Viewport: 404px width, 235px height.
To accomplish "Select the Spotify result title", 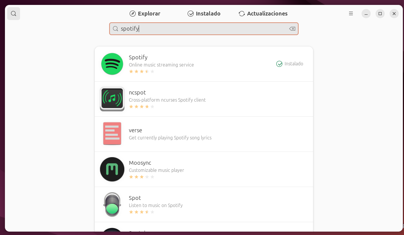I will coord(138,57).
